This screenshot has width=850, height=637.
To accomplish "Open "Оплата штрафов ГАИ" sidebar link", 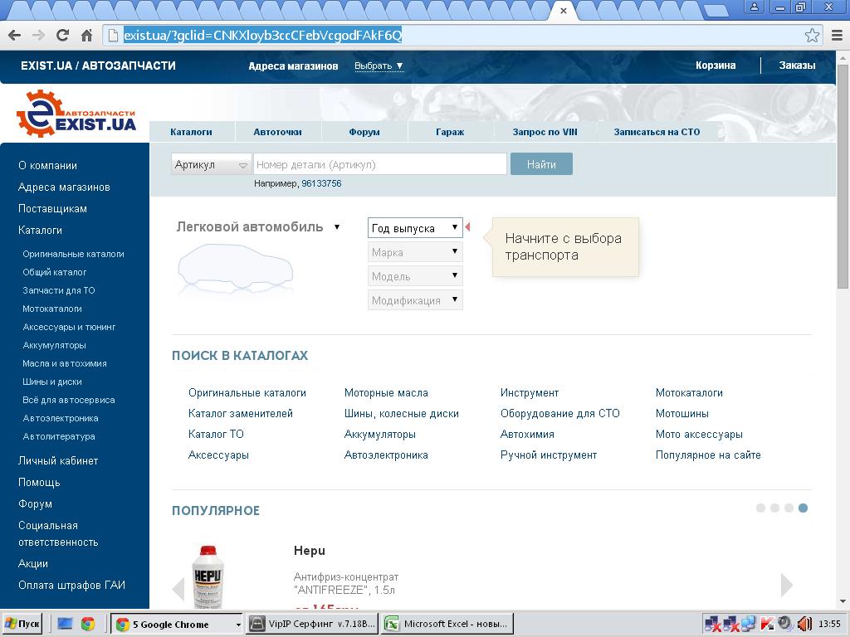I will tap(71, 585).
